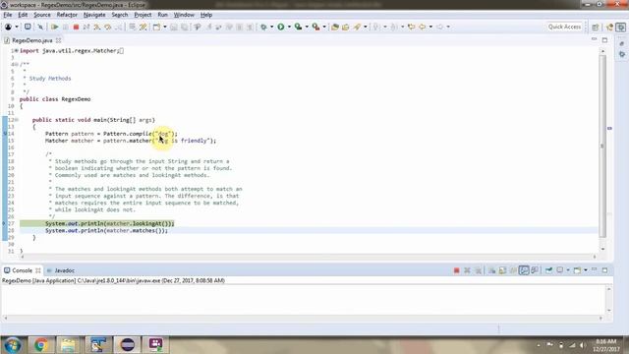Click the Pin Console icon
The image size is (629, 354).
coord(548,270)
